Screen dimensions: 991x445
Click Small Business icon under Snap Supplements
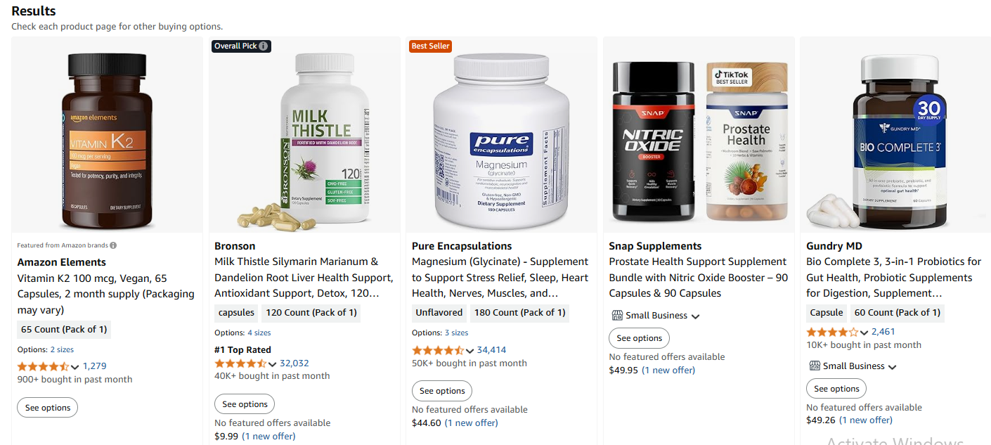pyautogui.click(x=618, y=316)
